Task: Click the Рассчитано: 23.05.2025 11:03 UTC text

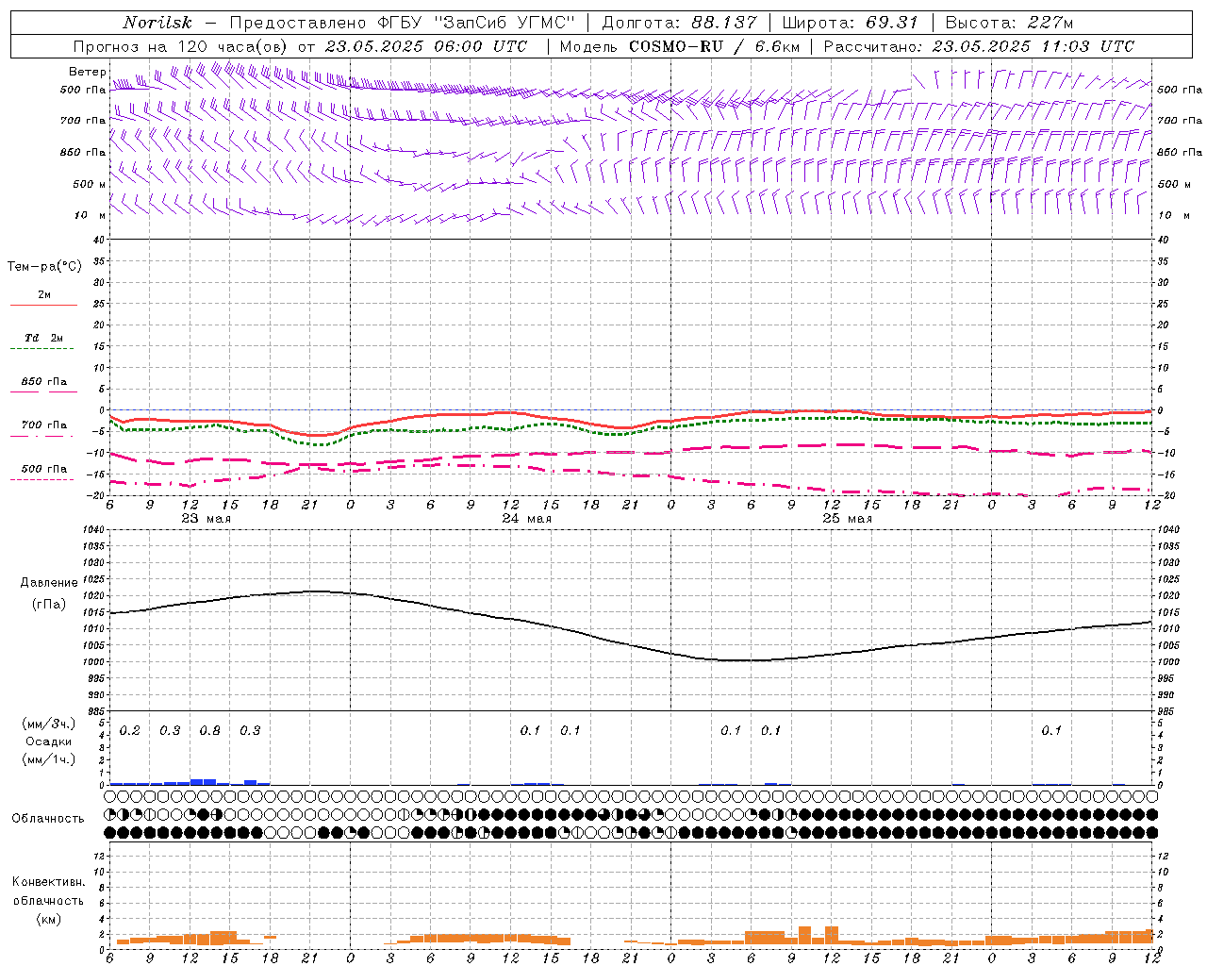Action: (x=979, y=46)
